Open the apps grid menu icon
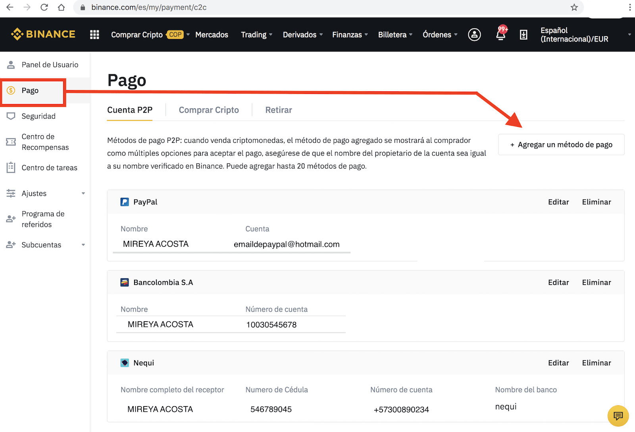Viewport: 635px width, 432px height. 94,35
